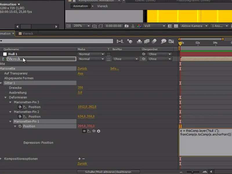232x174 pixels.
Task: Open the Aktive Kamera view dropdown
Action: pyautogui.click(x=194, y=26)
